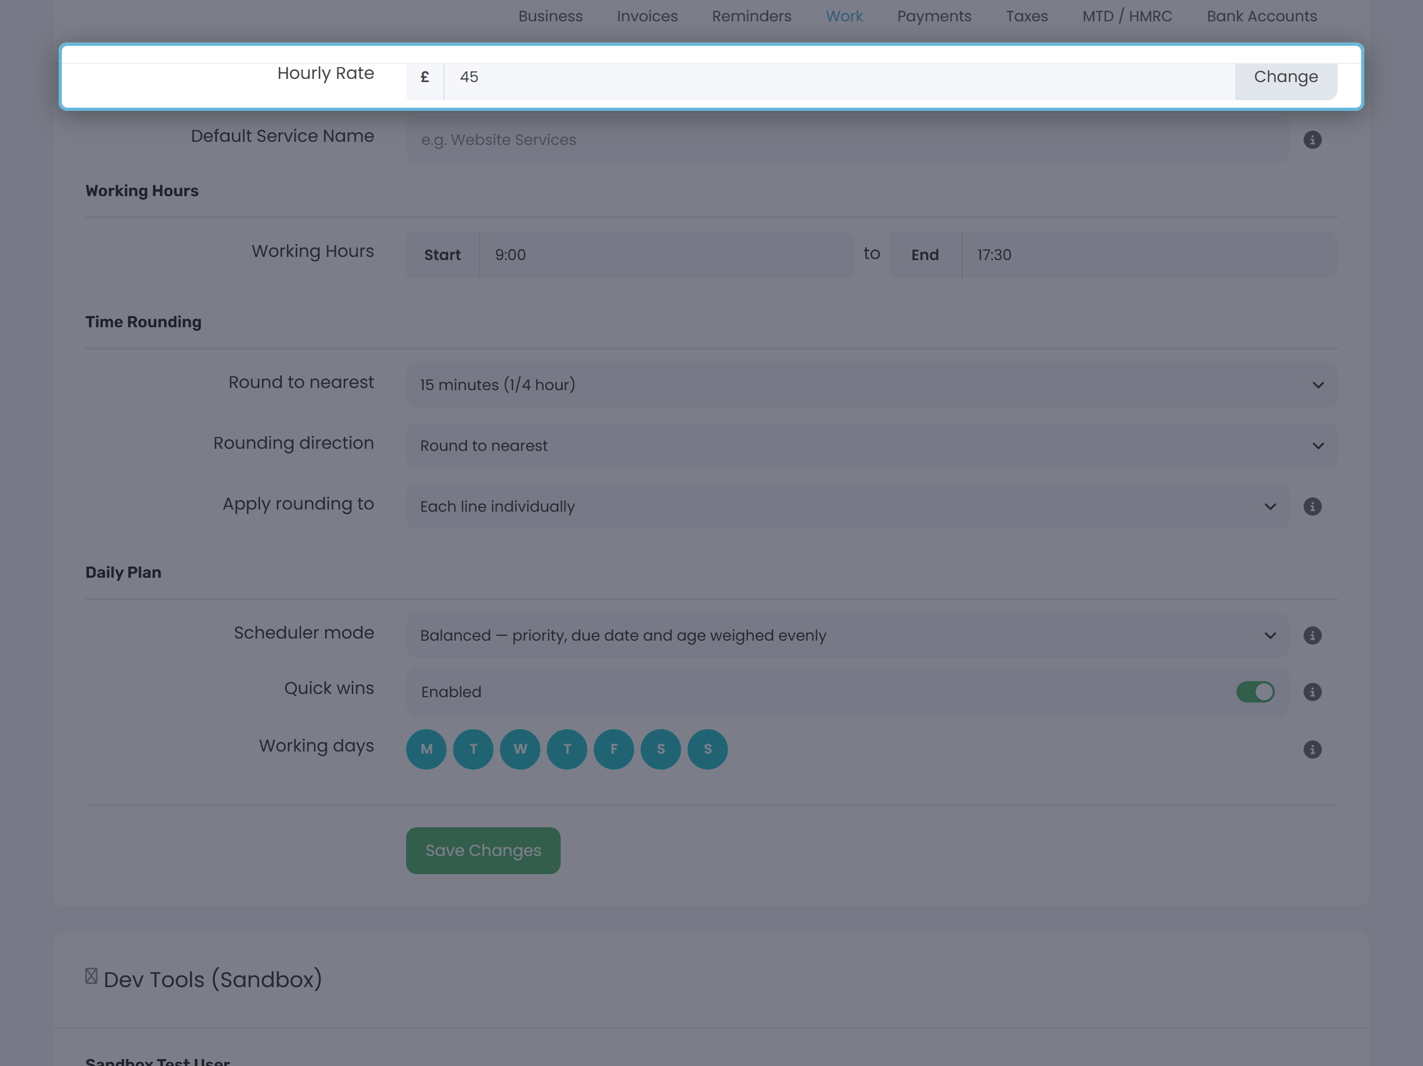This screenshot has height=1066, width=1423.
Task: Toggle Wednesday working day
Action: [x=520, y=749]
